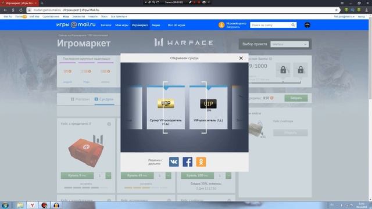Open quantity dropdown next to buy-for-100 button
Screen dimensions: 372x209
coord(228,175)
